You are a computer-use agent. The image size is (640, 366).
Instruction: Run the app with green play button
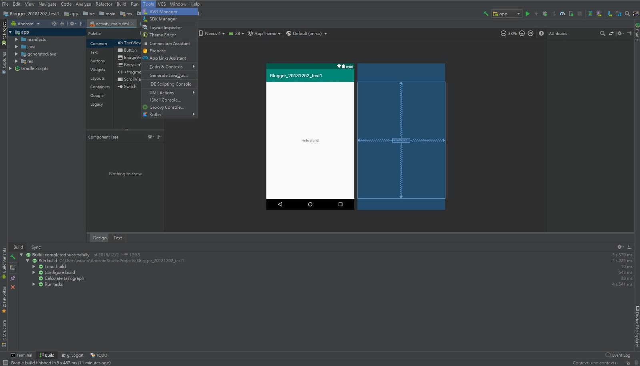coord(528,14)
